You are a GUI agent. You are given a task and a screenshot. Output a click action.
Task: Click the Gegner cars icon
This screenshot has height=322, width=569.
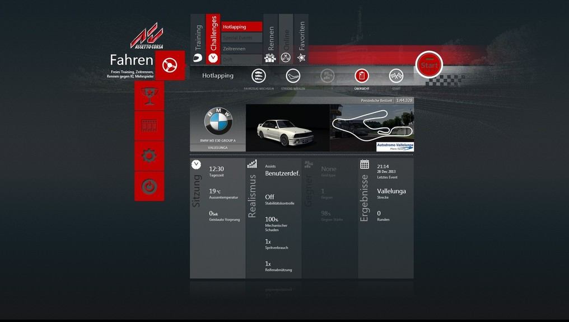[x=309, y=164]
